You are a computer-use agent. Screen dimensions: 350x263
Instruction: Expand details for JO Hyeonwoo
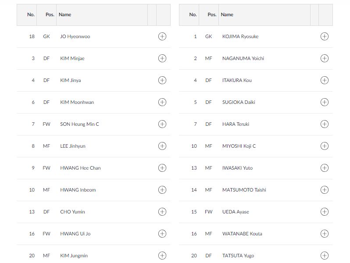[162, 36]
